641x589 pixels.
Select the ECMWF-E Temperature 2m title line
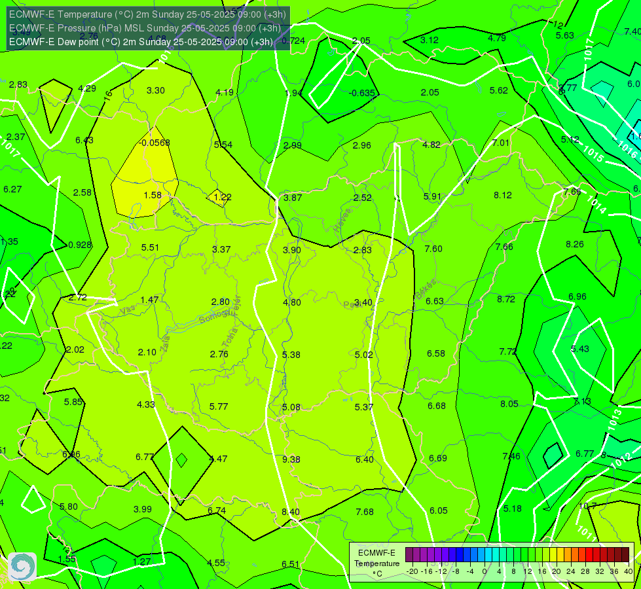[147, 14]
